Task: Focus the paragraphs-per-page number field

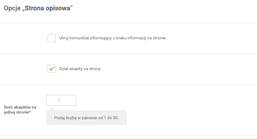Action: click(x=61, y=100)
